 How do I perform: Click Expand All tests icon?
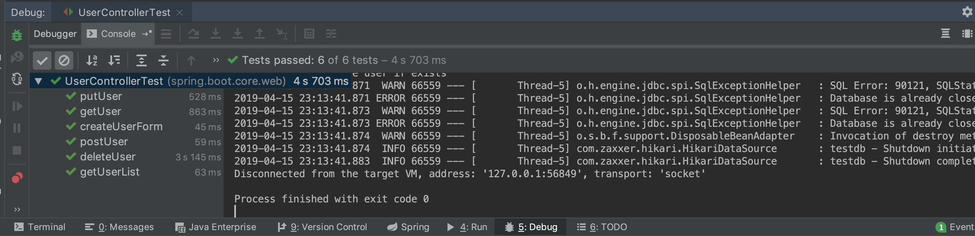click(142, 60)
